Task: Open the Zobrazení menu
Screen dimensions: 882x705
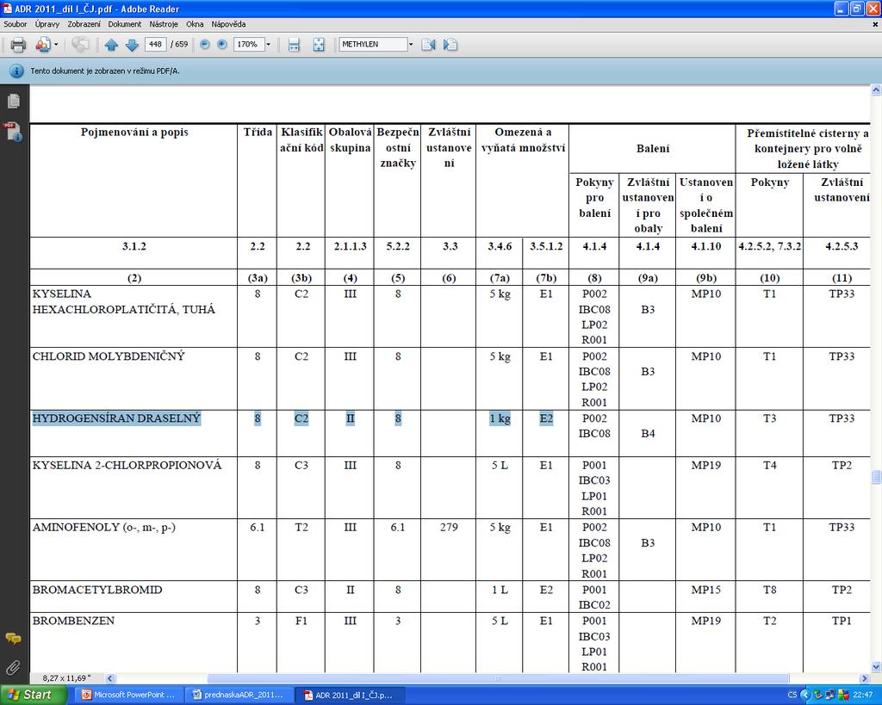Action: tap(84, 24)
